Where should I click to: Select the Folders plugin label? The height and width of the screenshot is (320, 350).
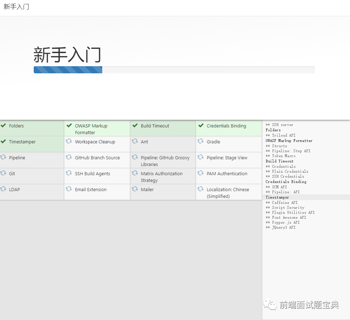coord(16,126)
